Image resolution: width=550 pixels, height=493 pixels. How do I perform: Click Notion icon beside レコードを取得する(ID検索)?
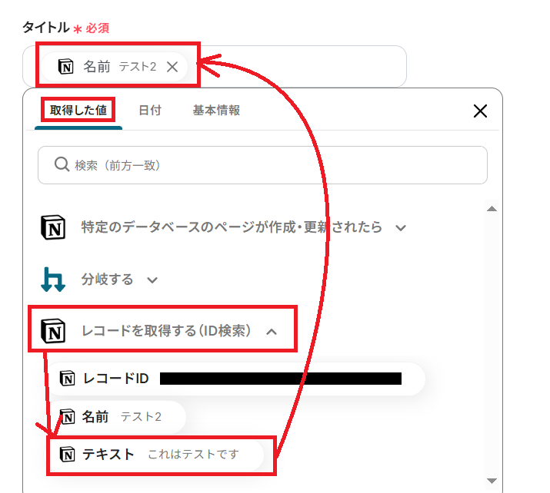(x=53, y=330)
